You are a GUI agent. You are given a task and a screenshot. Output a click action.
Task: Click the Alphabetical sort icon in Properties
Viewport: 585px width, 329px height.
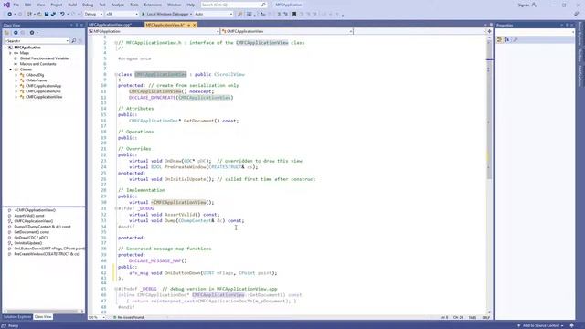506,39
